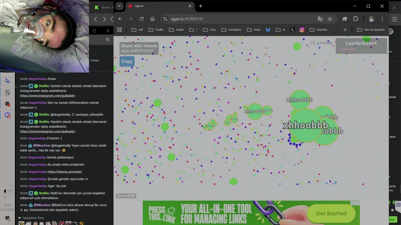The height and width of the screenshot is (225, 401).
Task: Open a new tab with the plus button
Action: click(200, 6)
